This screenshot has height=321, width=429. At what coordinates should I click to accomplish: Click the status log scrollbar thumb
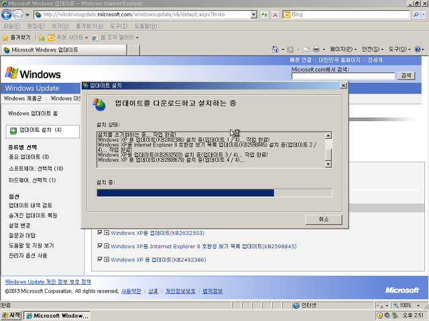pyautogui.click(x=328, y=154)
